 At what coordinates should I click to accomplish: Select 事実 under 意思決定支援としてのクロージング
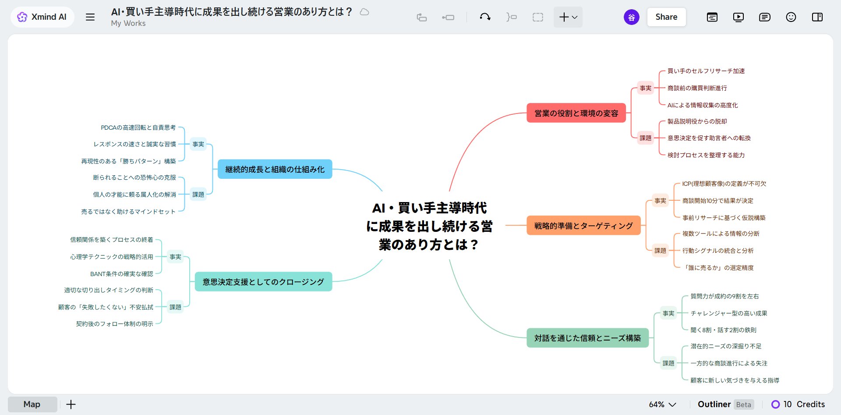(x=175, y=257)
